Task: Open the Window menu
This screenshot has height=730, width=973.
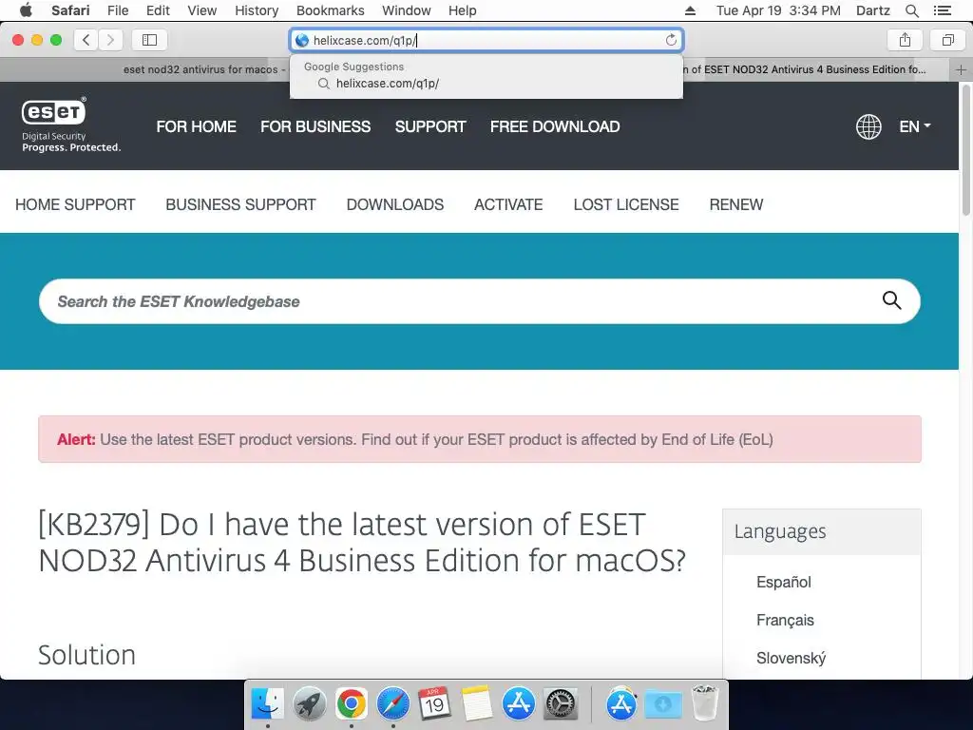Action: coord(407,10)
